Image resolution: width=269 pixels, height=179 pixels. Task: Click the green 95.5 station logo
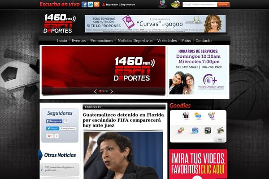175,4
